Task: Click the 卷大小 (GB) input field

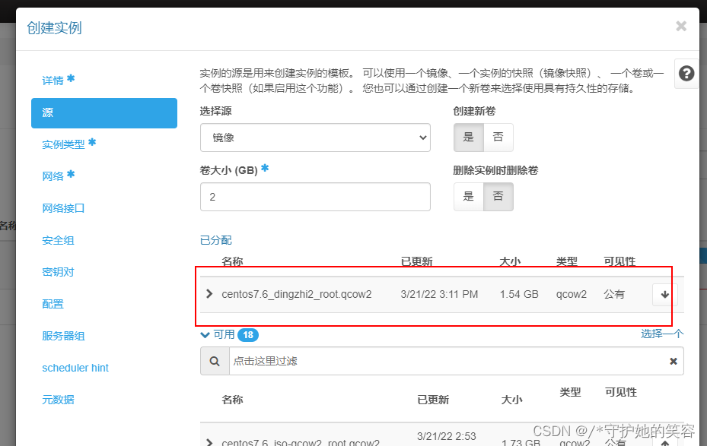Action: pos(315,197)
